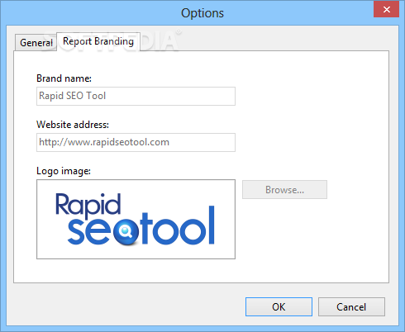The width and height of the screenshot is (405, 332).
Task: Select the Report Branding tab
Action: (x=98, y=41)
